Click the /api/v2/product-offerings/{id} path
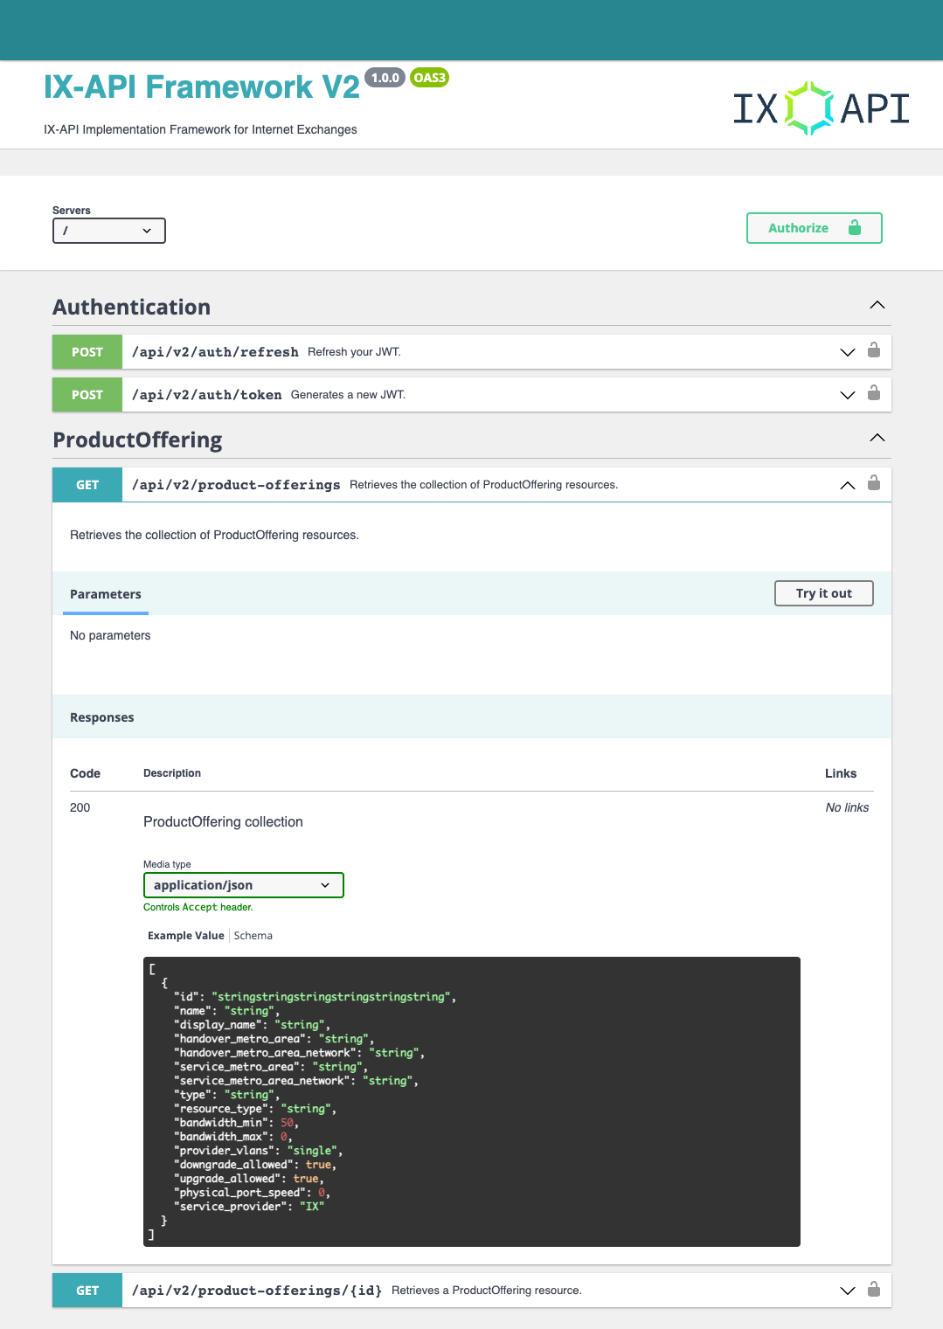Screen dimensions: 943x1329 coord(257,1291)
